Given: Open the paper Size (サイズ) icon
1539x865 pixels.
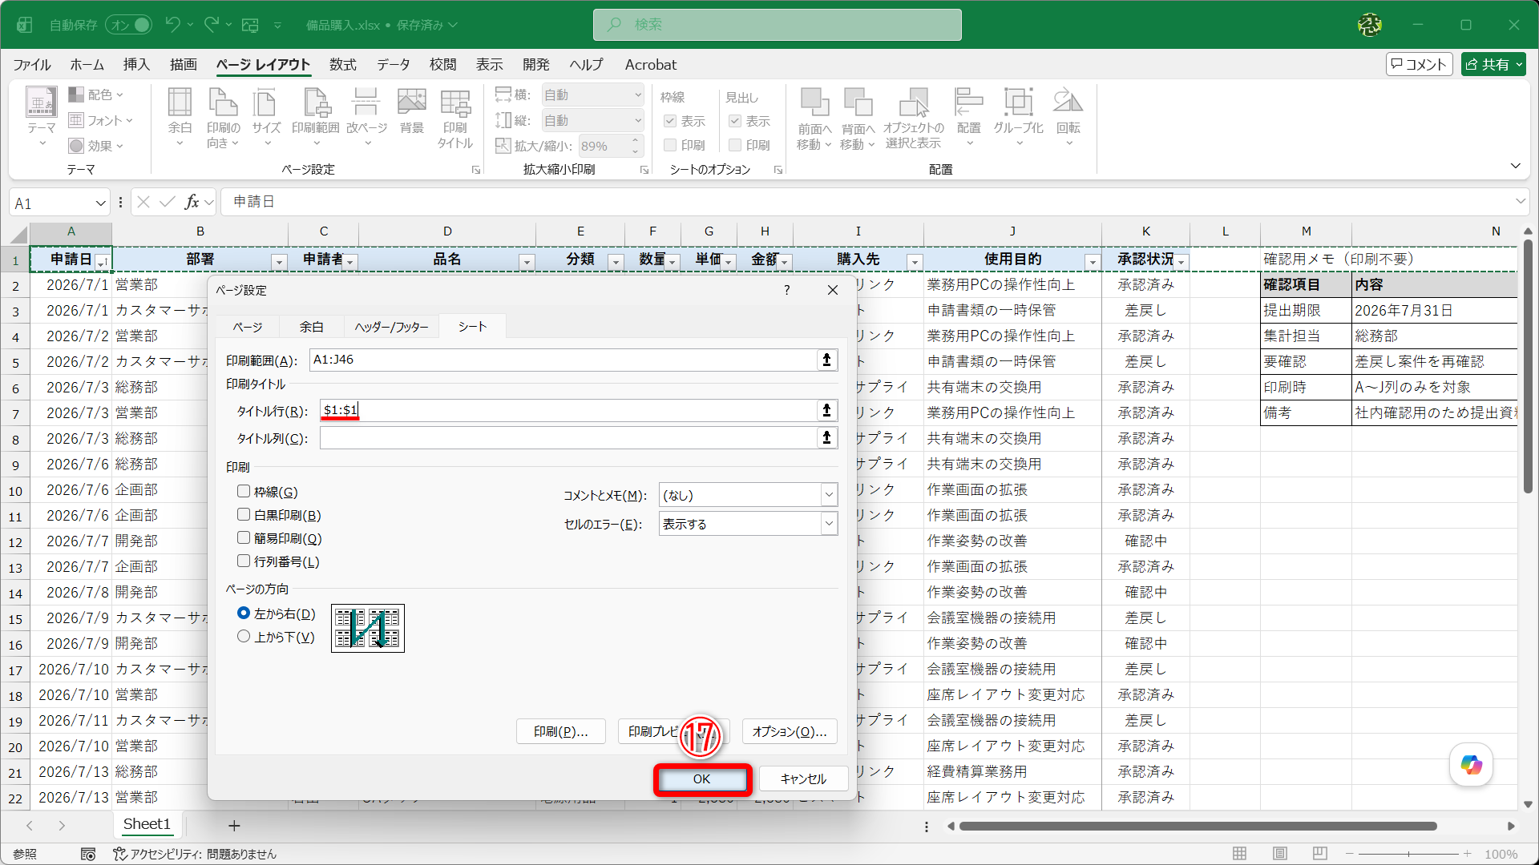Looking at the screenshot, I should (x=266, y=118).
